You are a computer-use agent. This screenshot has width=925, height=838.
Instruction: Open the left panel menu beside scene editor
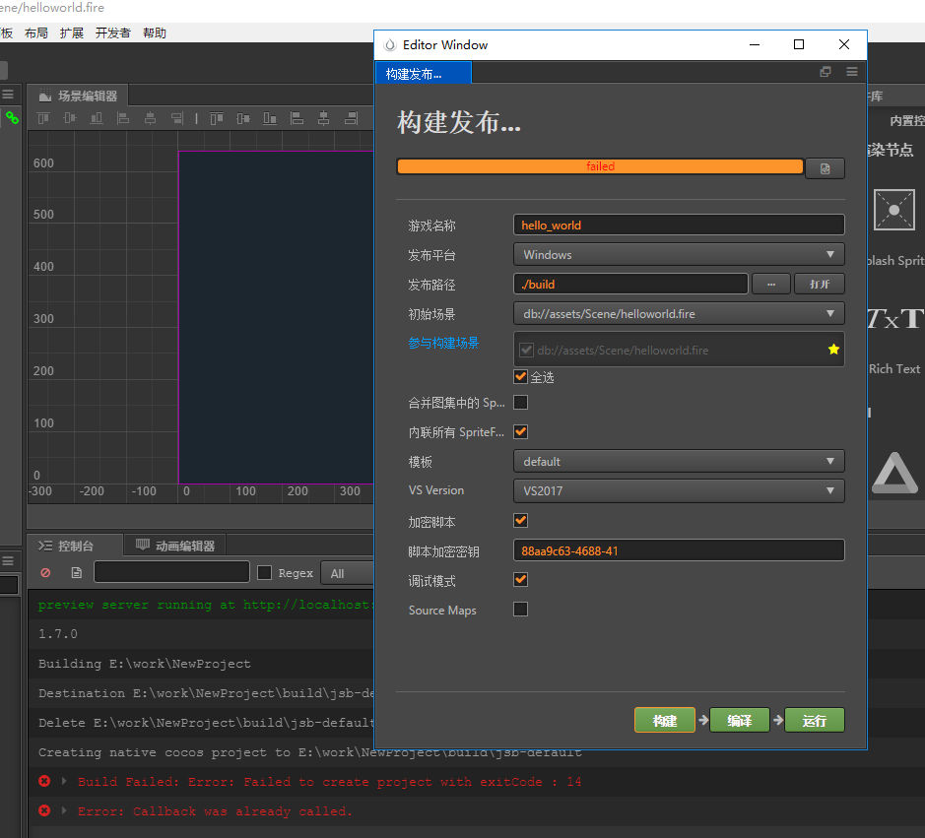point(8,95)
